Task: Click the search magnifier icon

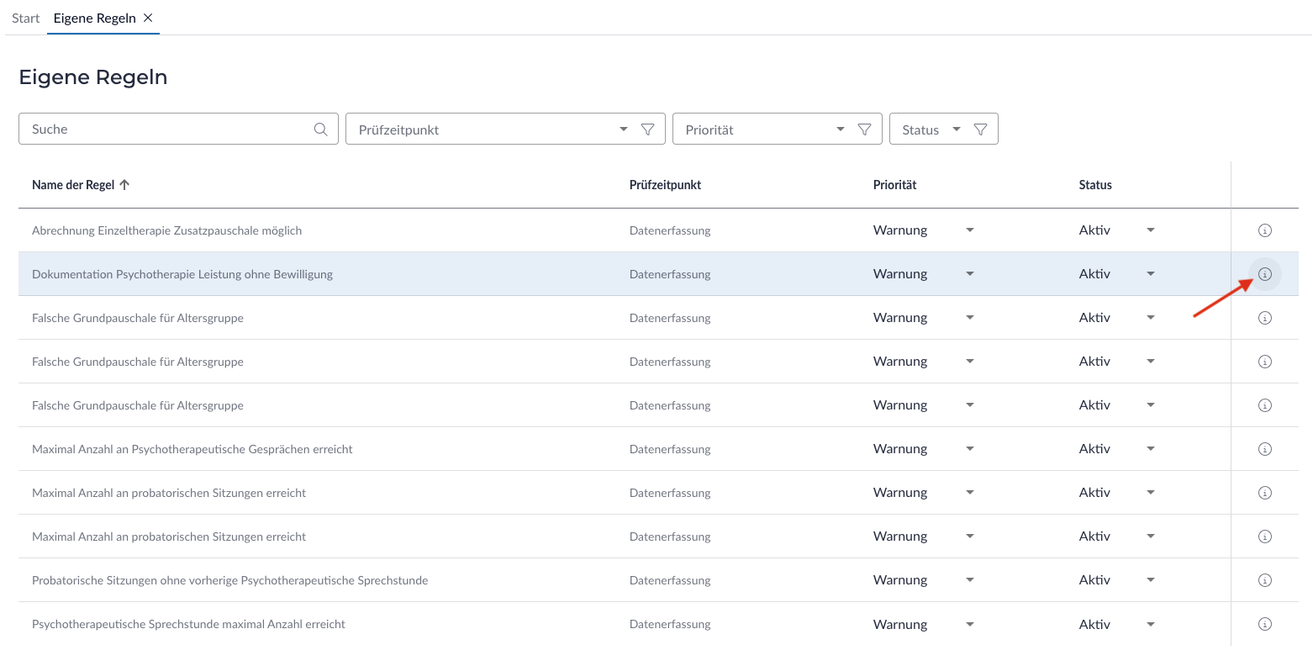Action: (320, 129)
